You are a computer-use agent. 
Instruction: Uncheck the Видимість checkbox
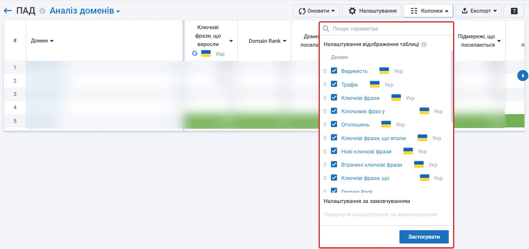coord(334,71)
